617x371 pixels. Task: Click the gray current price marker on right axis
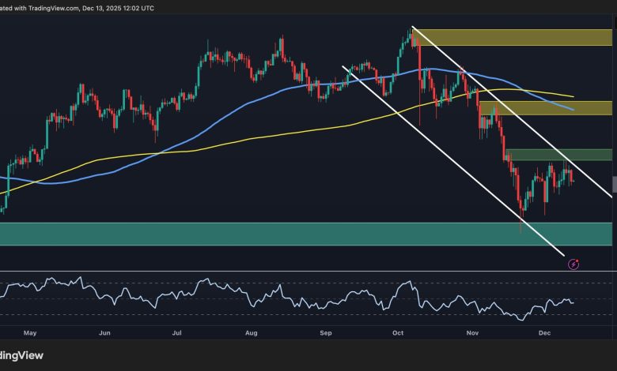coord(614,184)
